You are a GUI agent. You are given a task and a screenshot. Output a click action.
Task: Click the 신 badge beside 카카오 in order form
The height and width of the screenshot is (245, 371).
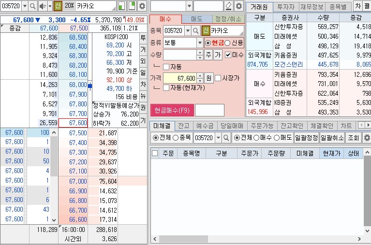(x=206, y=30)
